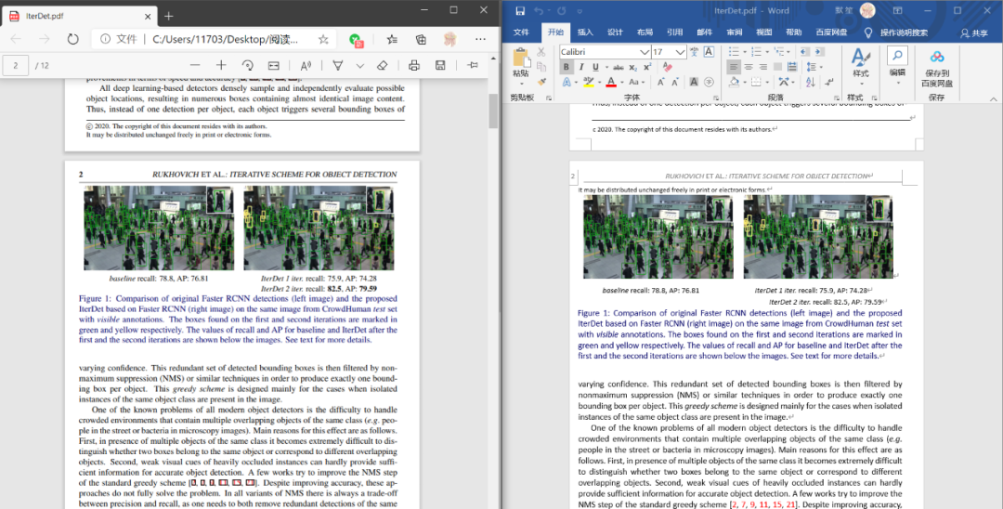1003x509 pixels.
Task: Zoom out the PDF with minus icon
Action: pyautogui.click(x=195, y=65)
